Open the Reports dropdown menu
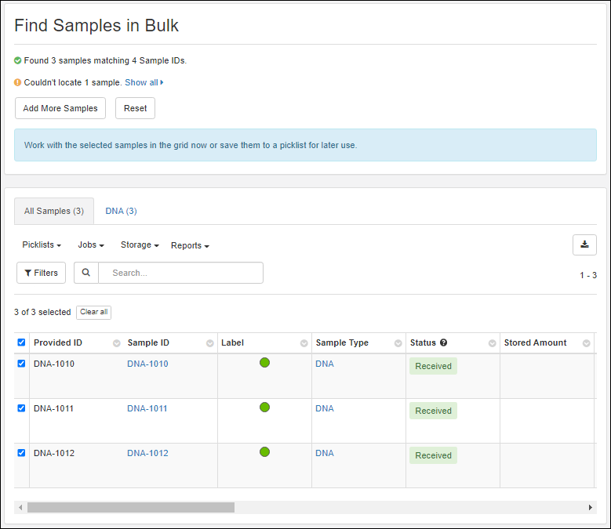 190,245
